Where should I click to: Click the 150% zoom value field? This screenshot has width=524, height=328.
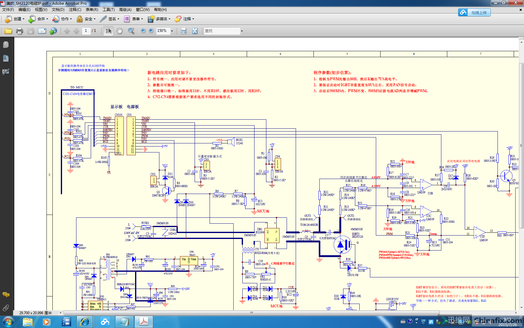[x=163, y=31]
